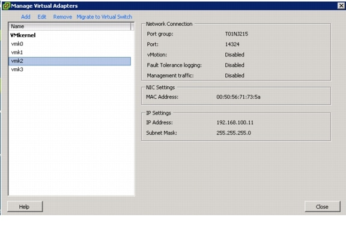Screen dimensions: 346x229
Task: Click the vMotion label
Action: coord(157,55)
